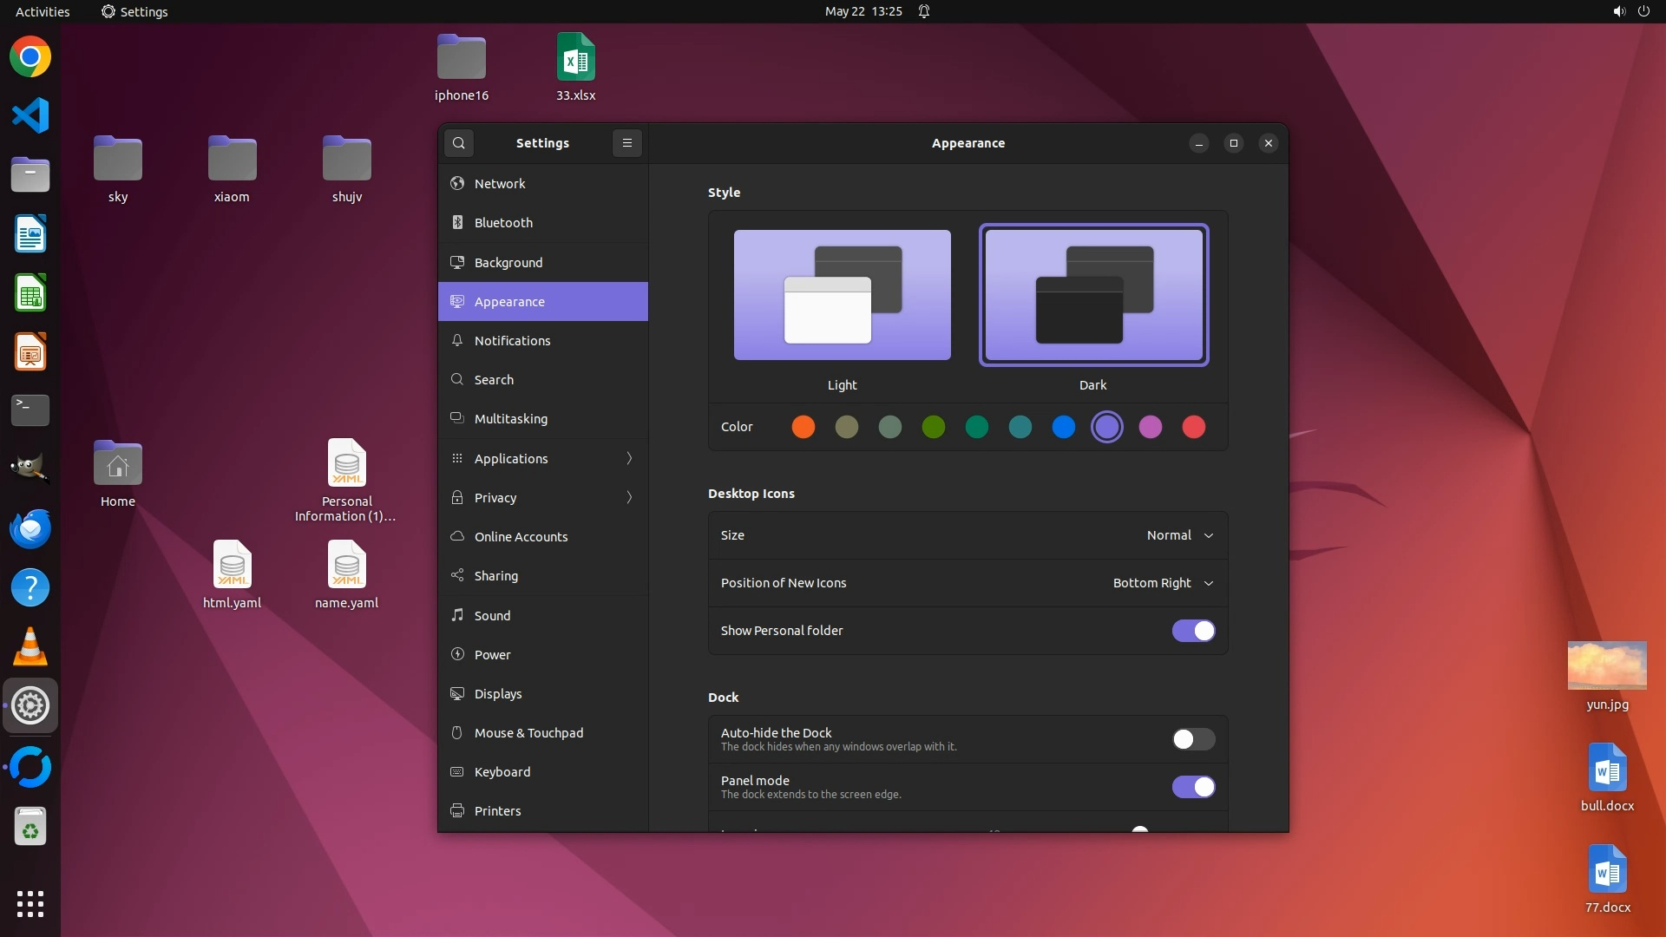Viewport: 1666px width, 937px height.
Task: Pick the orange accent color
Action: [803, 427]
